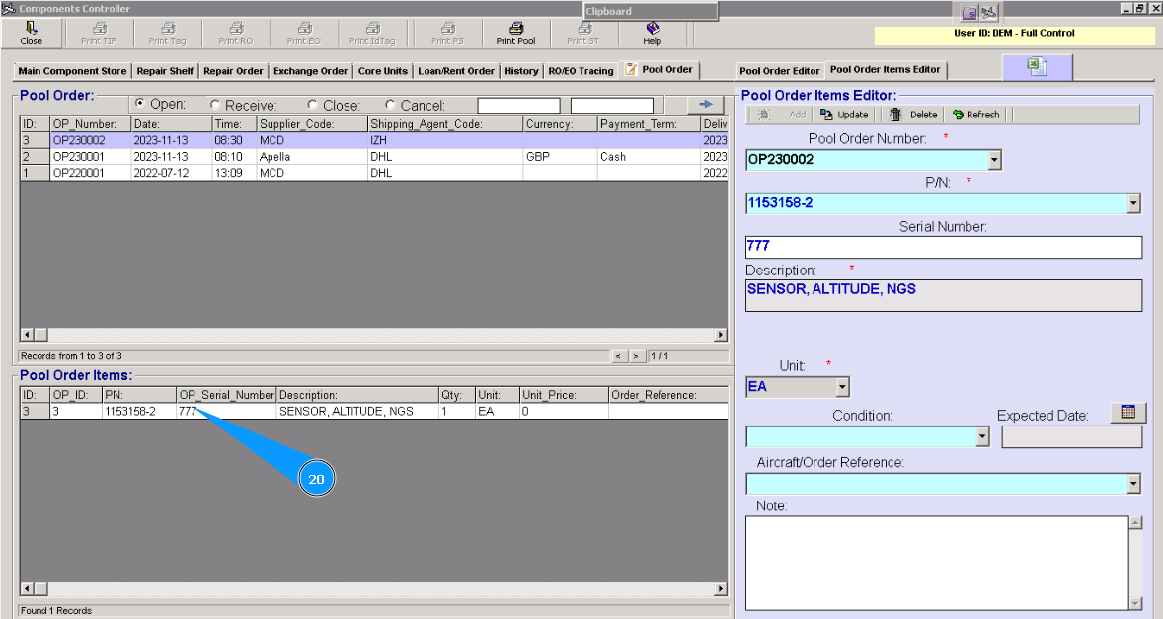Expand the Aircraft/Order Reference dropdown
1163x619 pixels.
coord(1133,484)
